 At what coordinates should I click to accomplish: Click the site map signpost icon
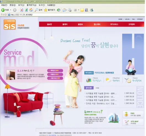pyautogui.click(x=127, y=122)
